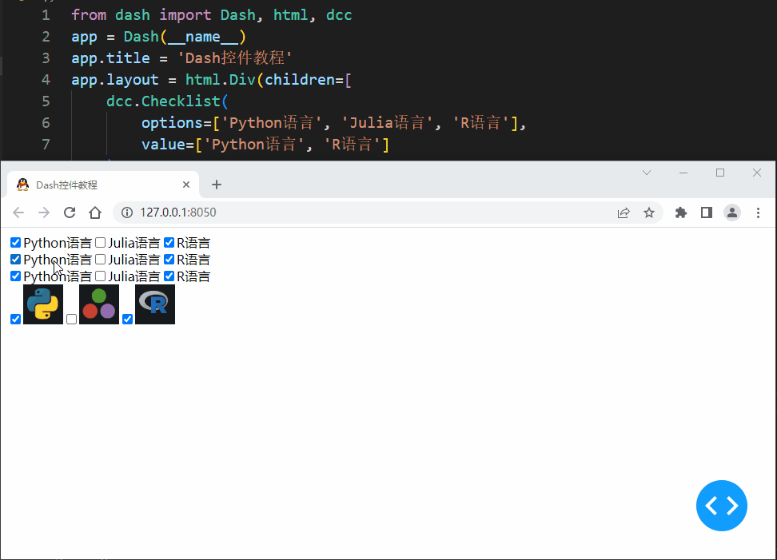Uncheck Python语言 in the second checklist row
777x560 pixels.
15,260
